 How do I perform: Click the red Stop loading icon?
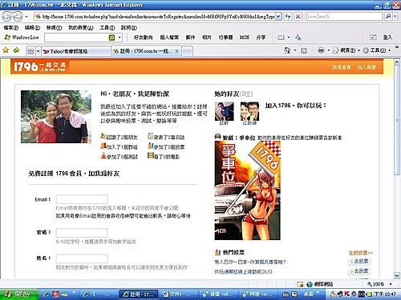(298, 17)
